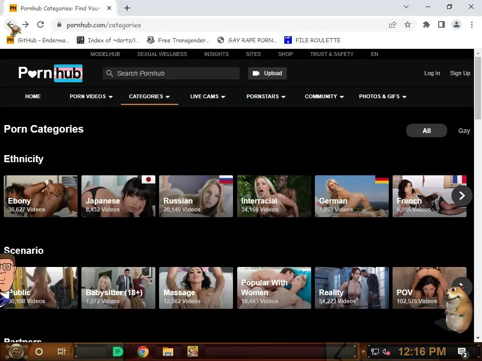Select the 'All' category filter pill
This screenshot has width=482, height=361.
point(426,131)
